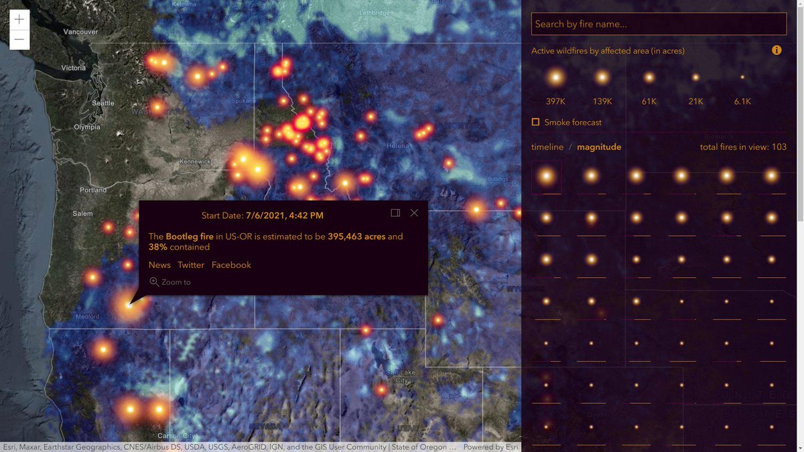
Task: Click the Bootleg fire marker near Medford
Action: pos(128,305)
